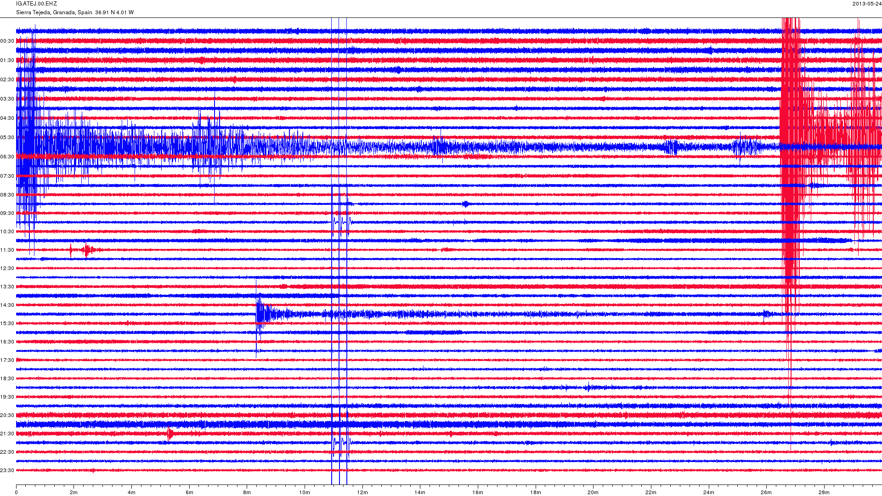Click the 24m axis tick label
Screen dimensions: 882x496
tap(709, 493)
